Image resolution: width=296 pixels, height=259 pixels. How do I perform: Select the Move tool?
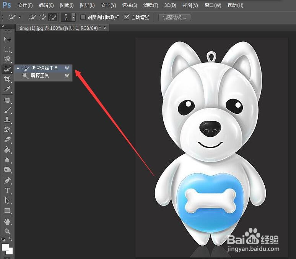click(x=7, y=39)
